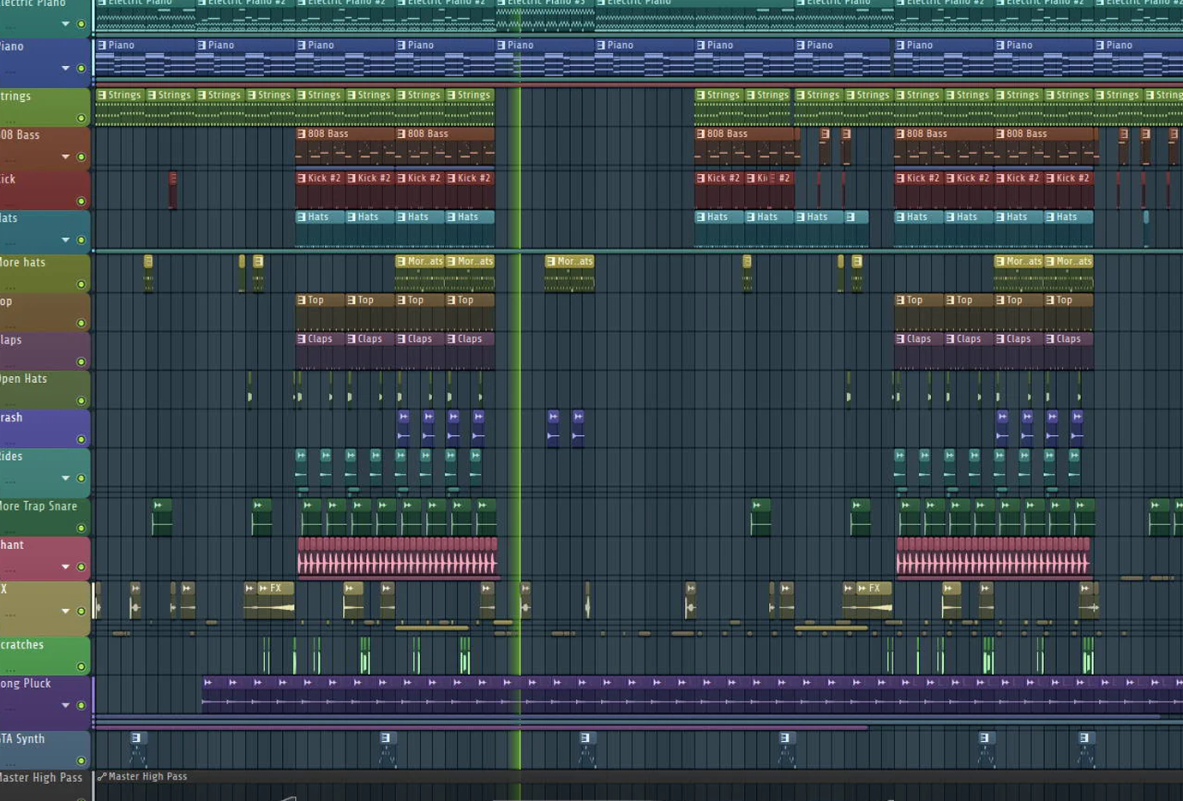
Task: Click the first 808 Bass clip's pattern icon
Action: (301, 134)
